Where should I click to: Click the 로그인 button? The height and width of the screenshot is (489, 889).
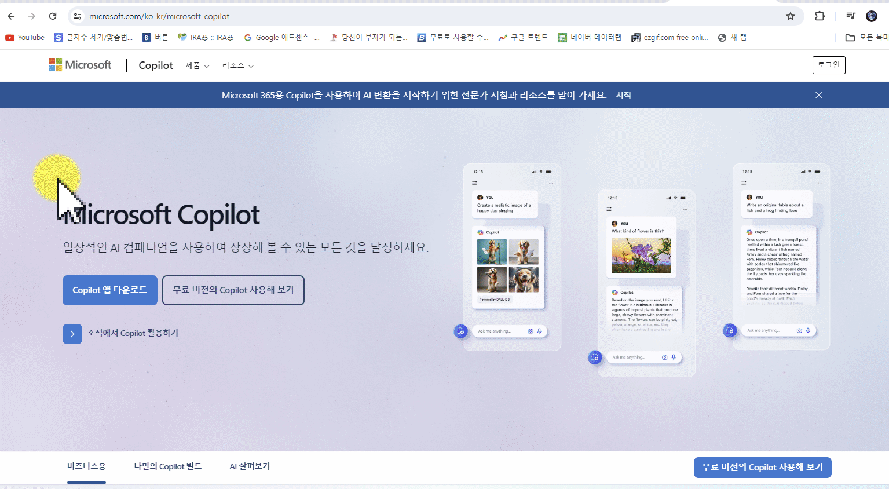pos(829,65)
